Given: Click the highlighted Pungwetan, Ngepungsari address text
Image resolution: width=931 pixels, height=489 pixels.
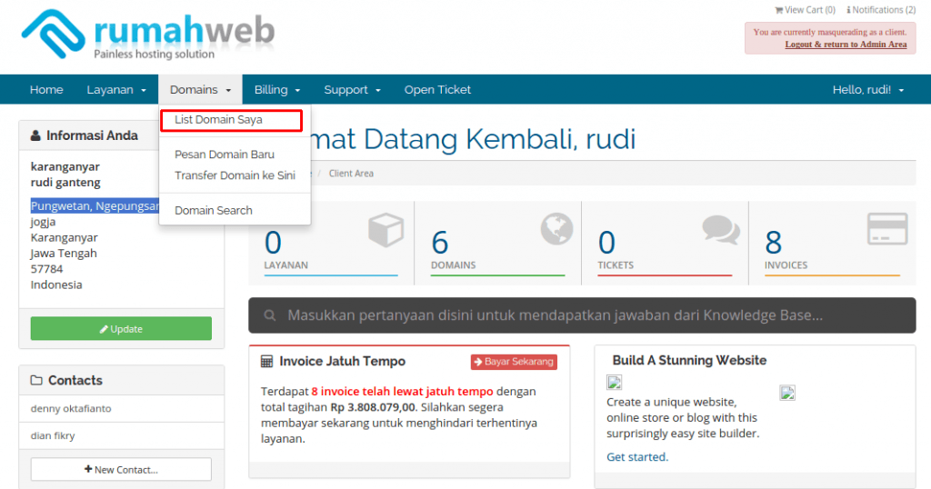Looking at the screenshot, I should (x=95, y=206).
